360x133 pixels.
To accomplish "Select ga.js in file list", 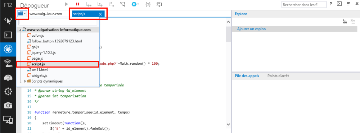I will (35, 47).
